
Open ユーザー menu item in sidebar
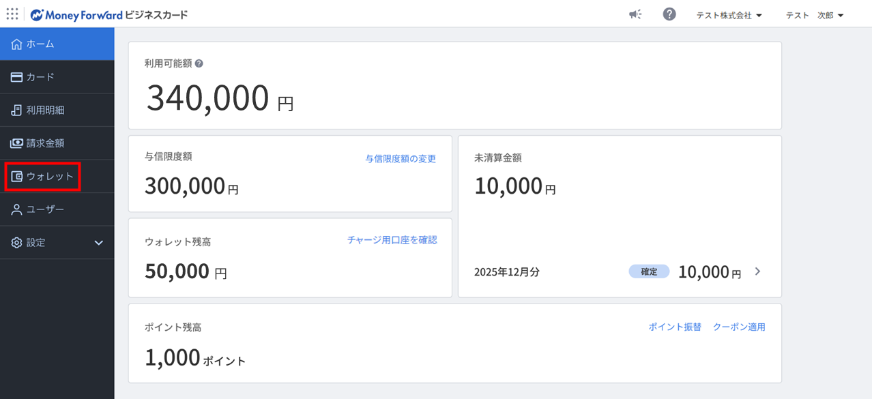click(45, 209)
